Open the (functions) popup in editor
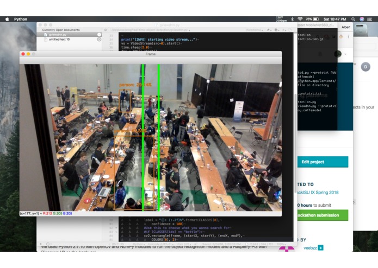 (x=254, y=30)
